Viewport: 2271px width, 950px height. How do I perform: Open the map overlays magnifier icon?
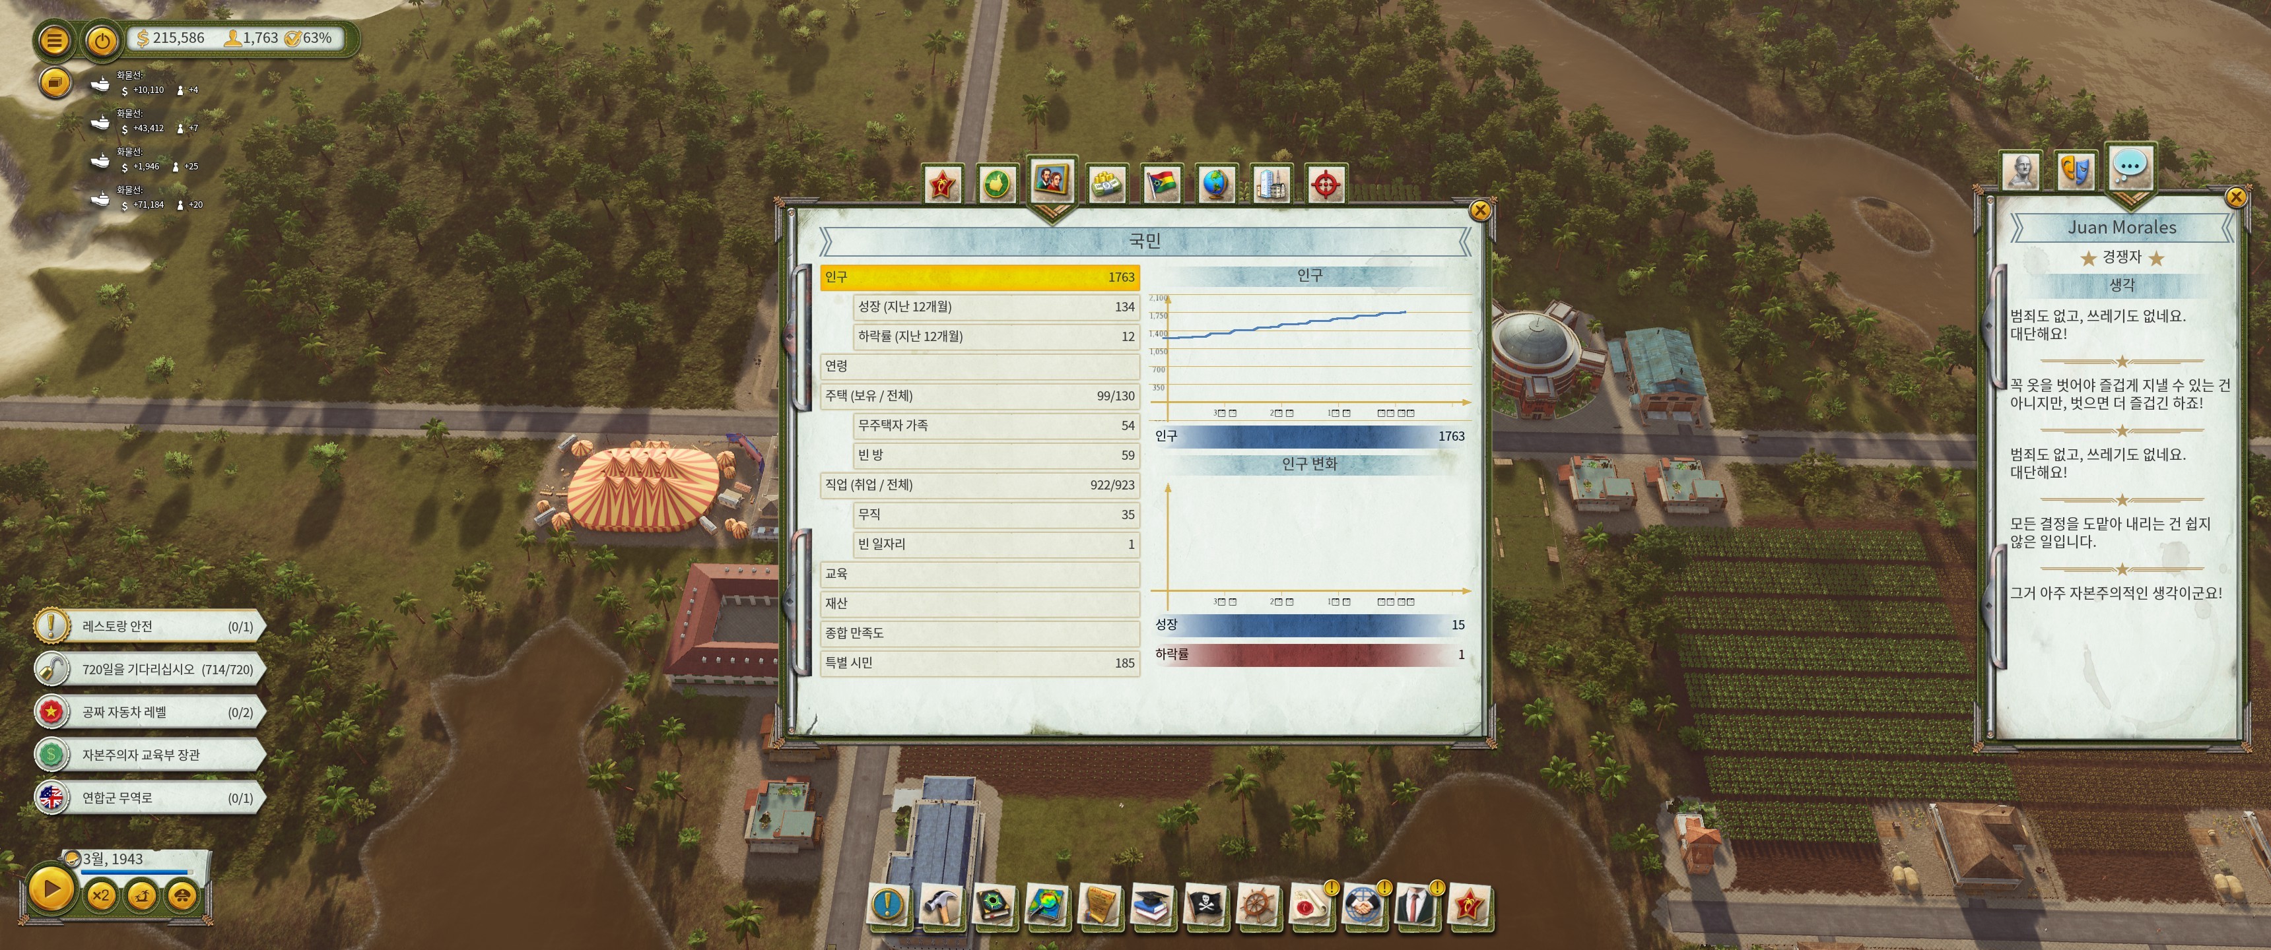click(1046, 905)
